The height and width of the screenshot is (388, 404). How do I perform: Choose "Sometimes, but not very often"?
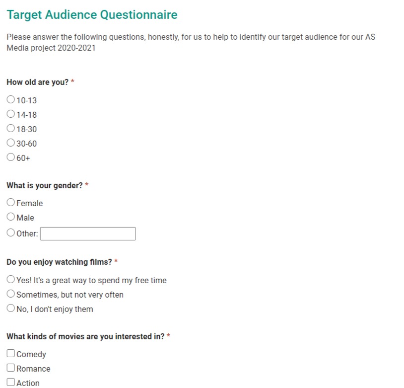pos(11,294)
